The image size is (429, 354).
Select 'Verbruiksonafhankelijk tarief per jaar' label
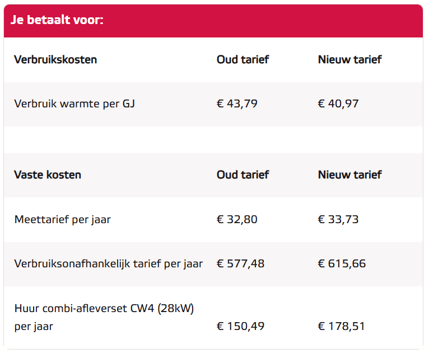click(109, 264)
